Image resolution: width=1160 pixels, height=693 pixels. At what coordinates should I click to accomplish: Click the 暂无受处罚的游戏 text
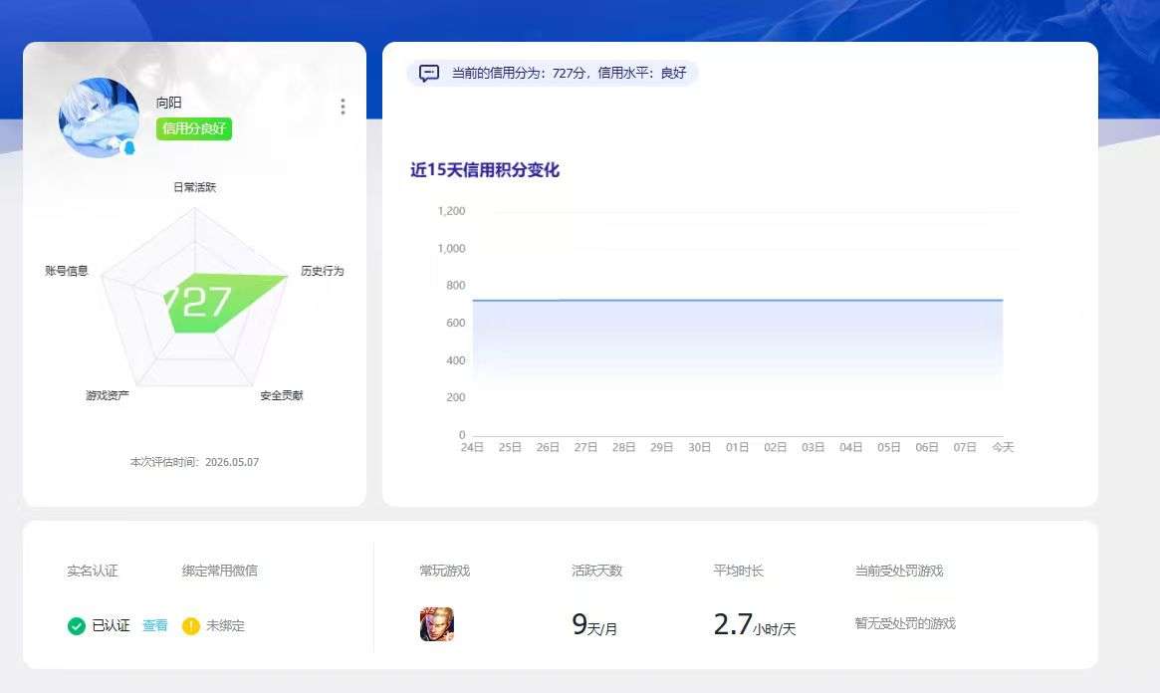(905, 623)
